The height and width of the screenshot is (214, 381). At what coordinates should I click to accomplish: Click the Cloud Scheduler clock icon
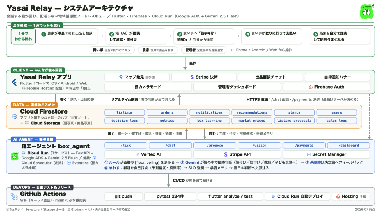coord(94,158)
